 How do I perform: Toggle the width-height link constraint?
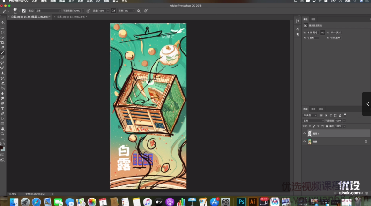[x=323, y=32]
